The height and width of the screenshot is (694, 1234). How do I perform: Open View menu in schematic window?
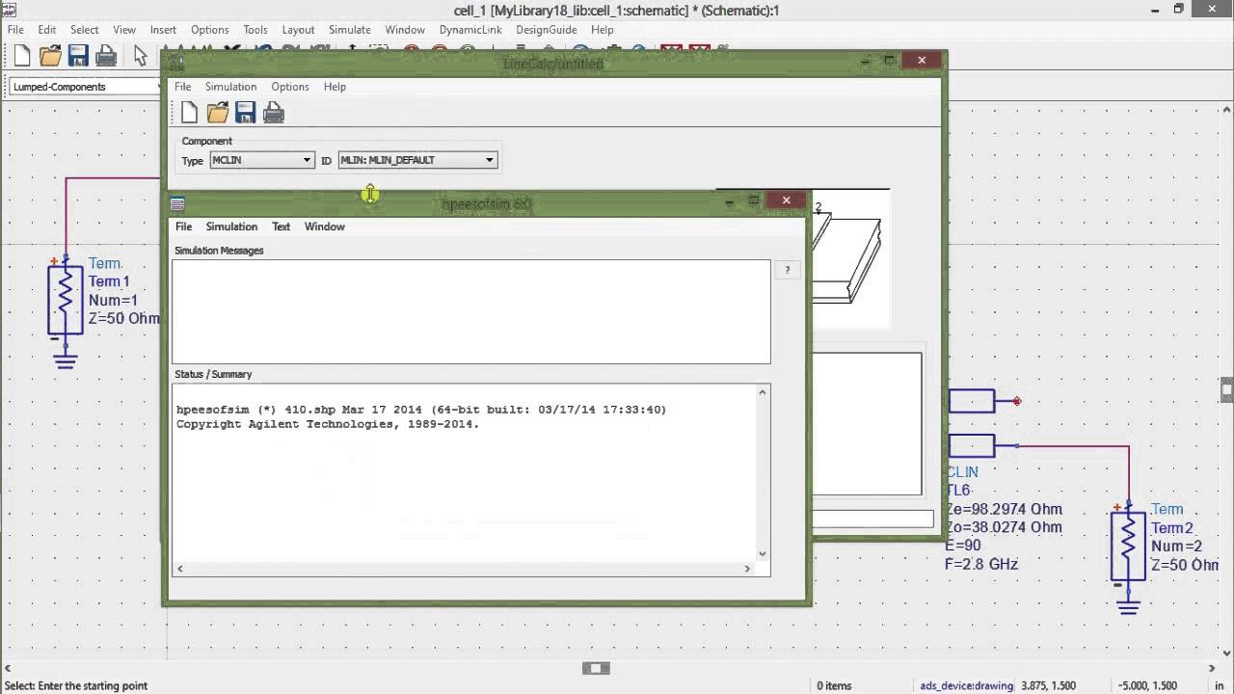pos(124,30)
